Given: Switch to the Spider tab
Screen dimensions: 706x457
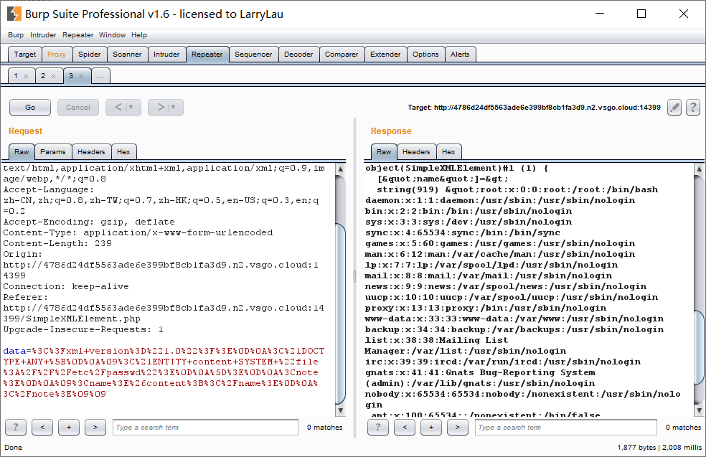Looking at the screenshot, I should coord(90,54).
